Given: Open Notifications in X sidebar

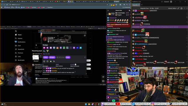Looking at the screenshot, I should click(x=20, y=42).
